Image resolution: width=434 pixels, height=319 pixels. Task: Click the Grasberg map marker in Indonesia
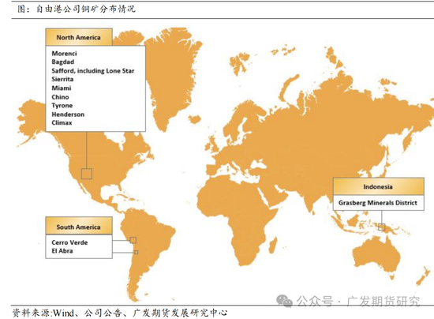[382, 227]
